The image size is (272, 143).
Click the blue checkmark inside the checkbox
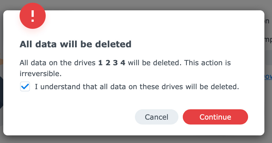(25, 87)
